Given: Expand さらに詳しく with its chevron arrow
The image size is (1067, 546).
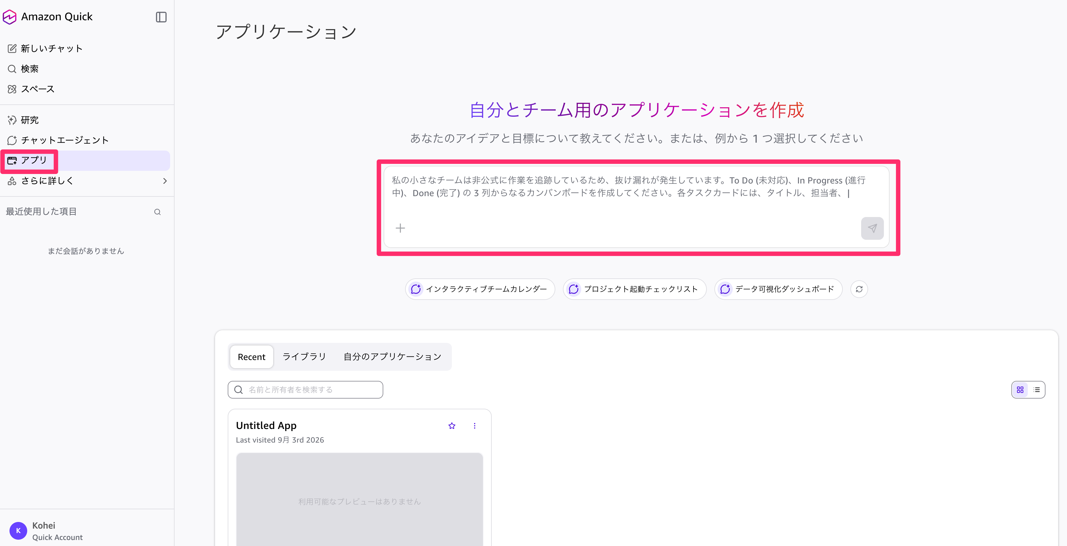Looking at the screenshot, I should [165, 181].
